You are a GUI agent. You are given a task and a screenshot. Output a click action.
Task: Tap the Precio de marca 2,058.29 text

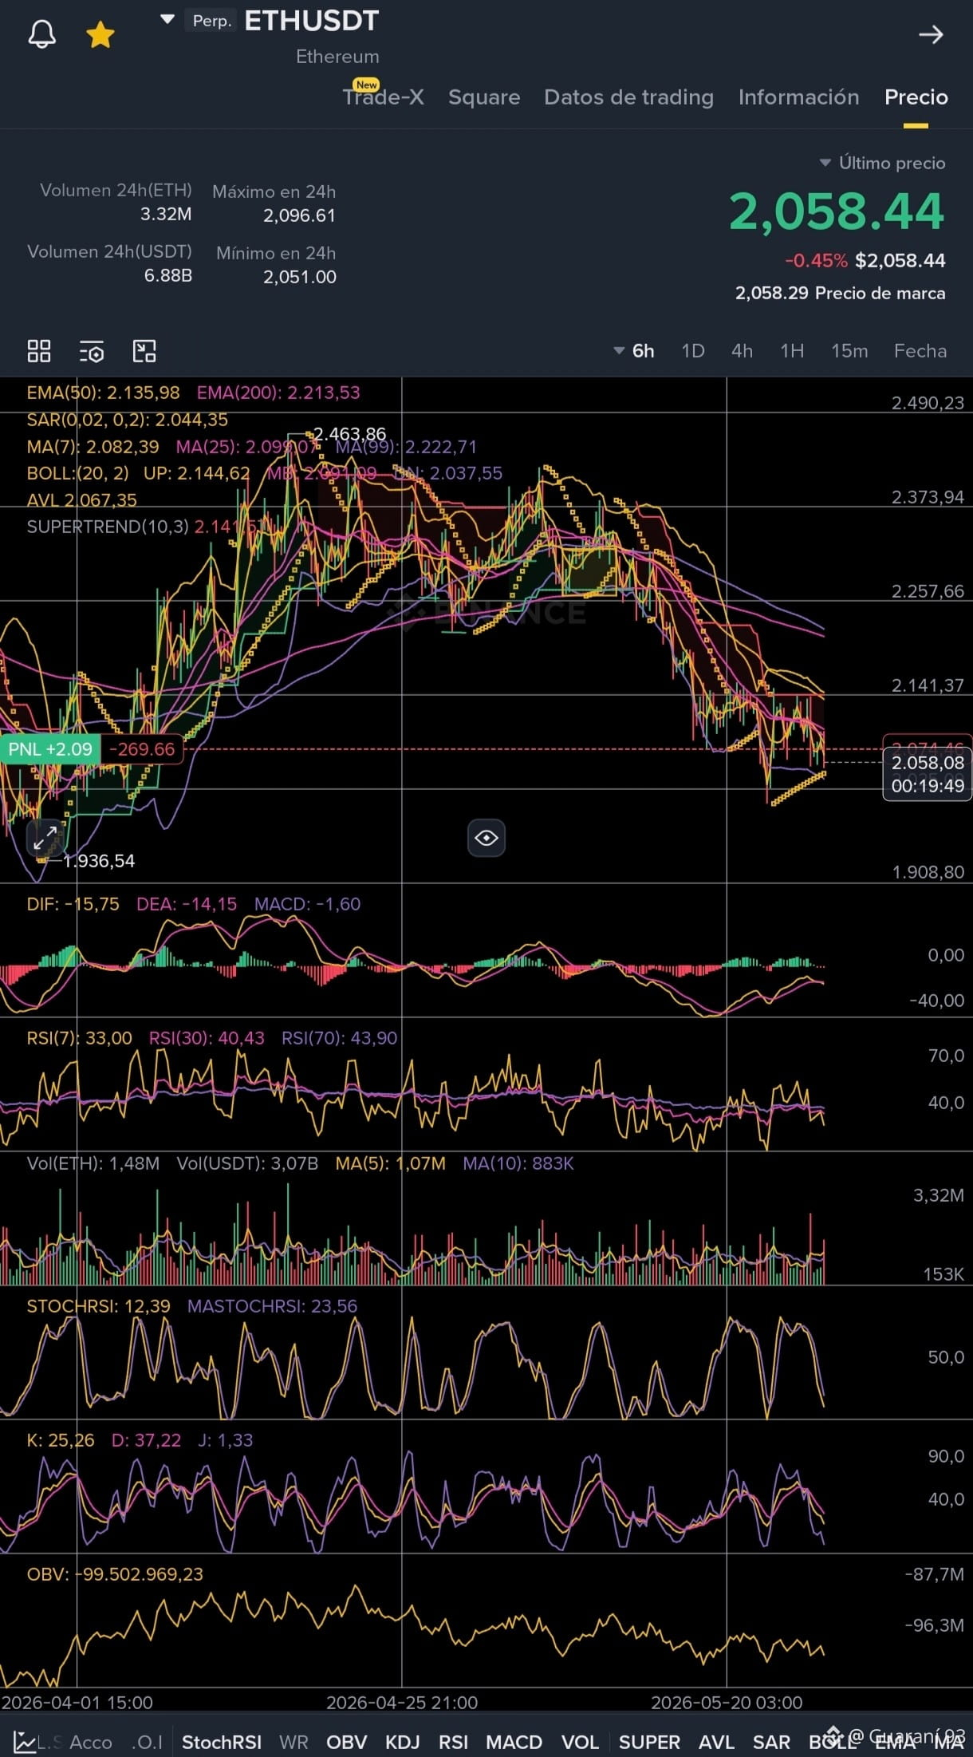840,293
